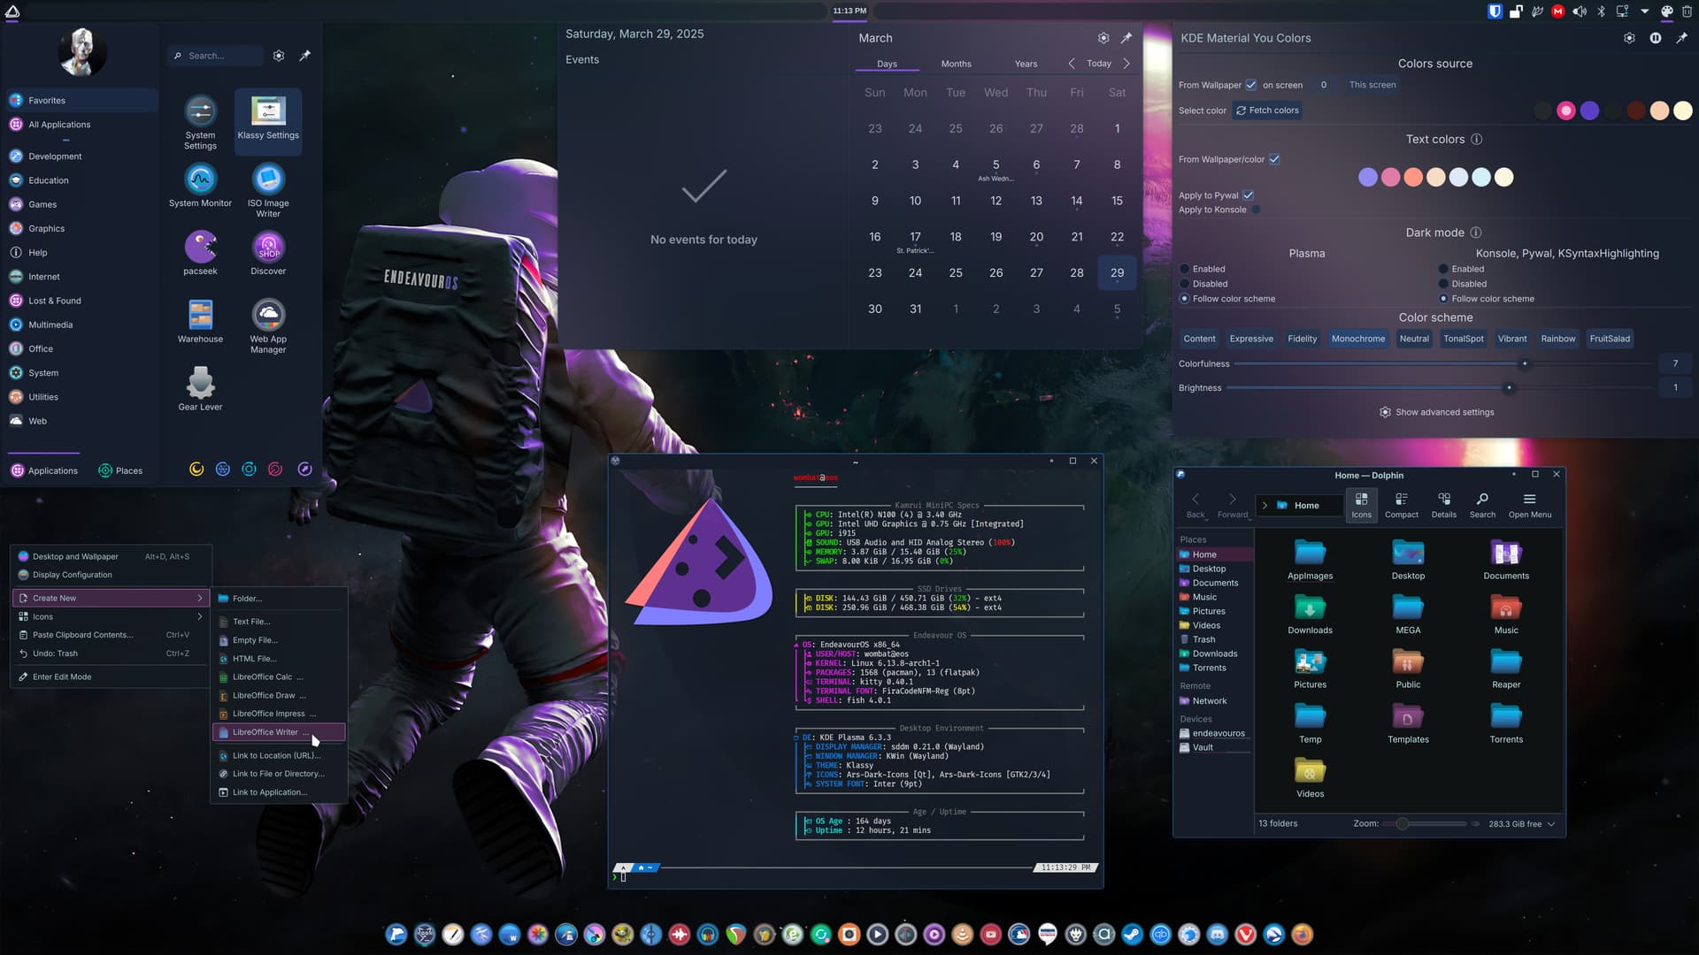
Task: Choose the TonalSpot color scheme
Action: [1463, 339]
